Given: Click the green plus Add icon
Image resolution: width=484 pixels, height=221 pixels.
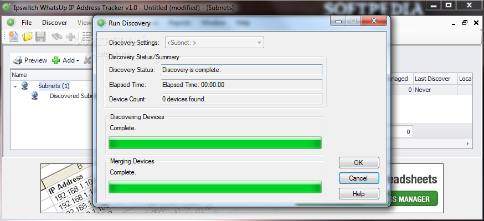Looking at the screenshot, I should 56,60.
